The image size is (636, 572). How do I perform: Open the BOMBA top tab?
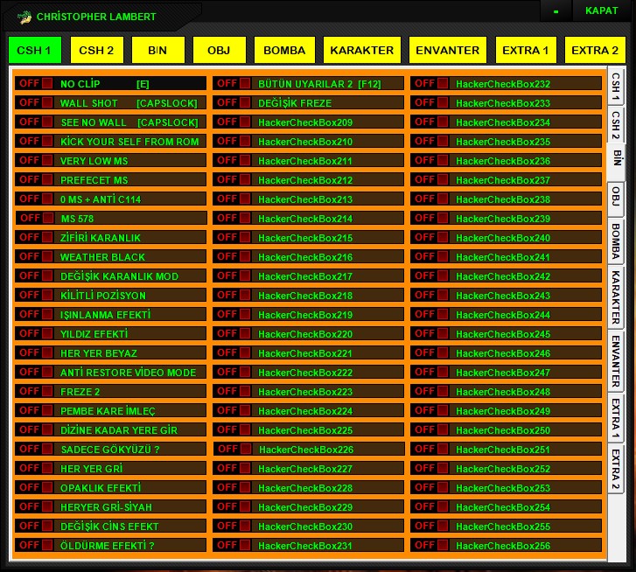coord(284,50)
